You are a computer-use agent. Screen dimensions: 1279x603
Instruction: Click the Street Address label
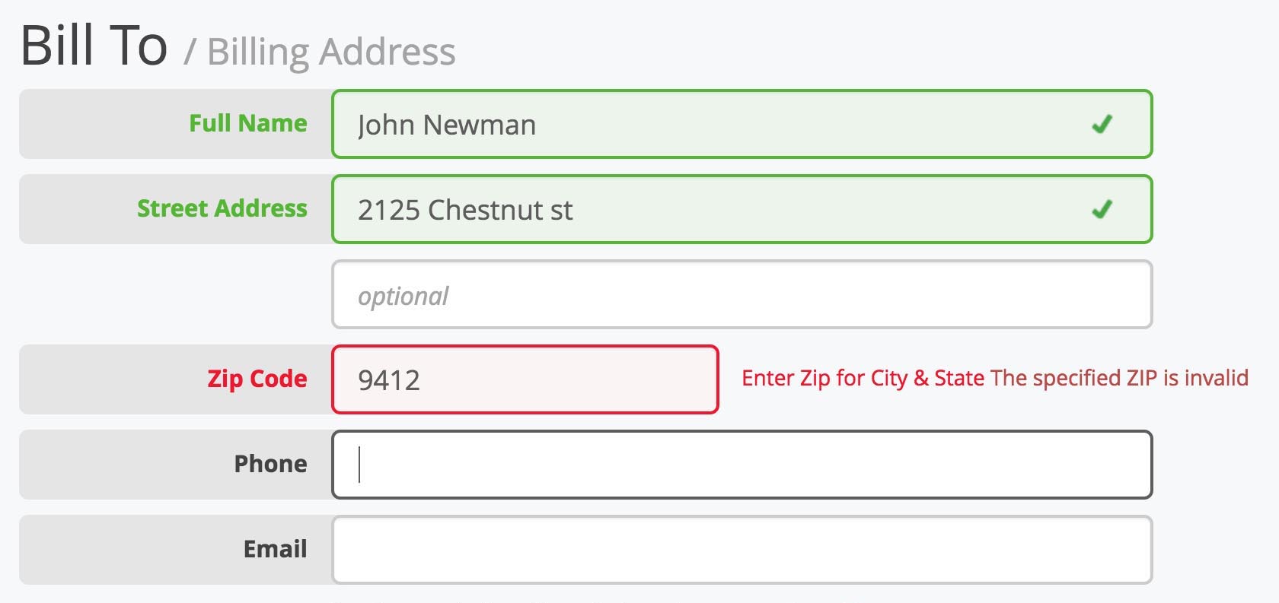(x=222, y=208)
